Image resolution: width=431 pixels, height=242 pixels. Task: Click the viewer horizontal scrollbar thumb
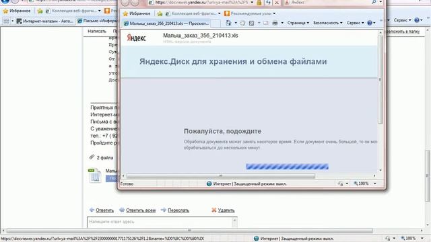221,175
